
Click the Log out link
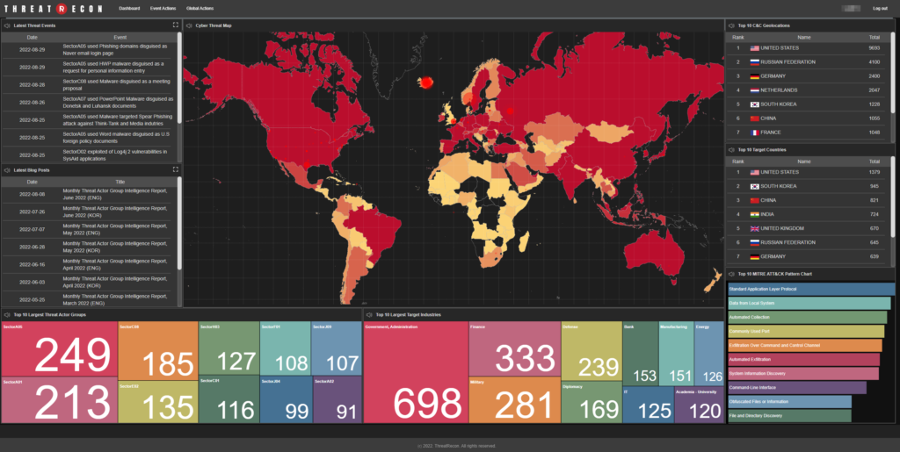[x=879, y=8]
